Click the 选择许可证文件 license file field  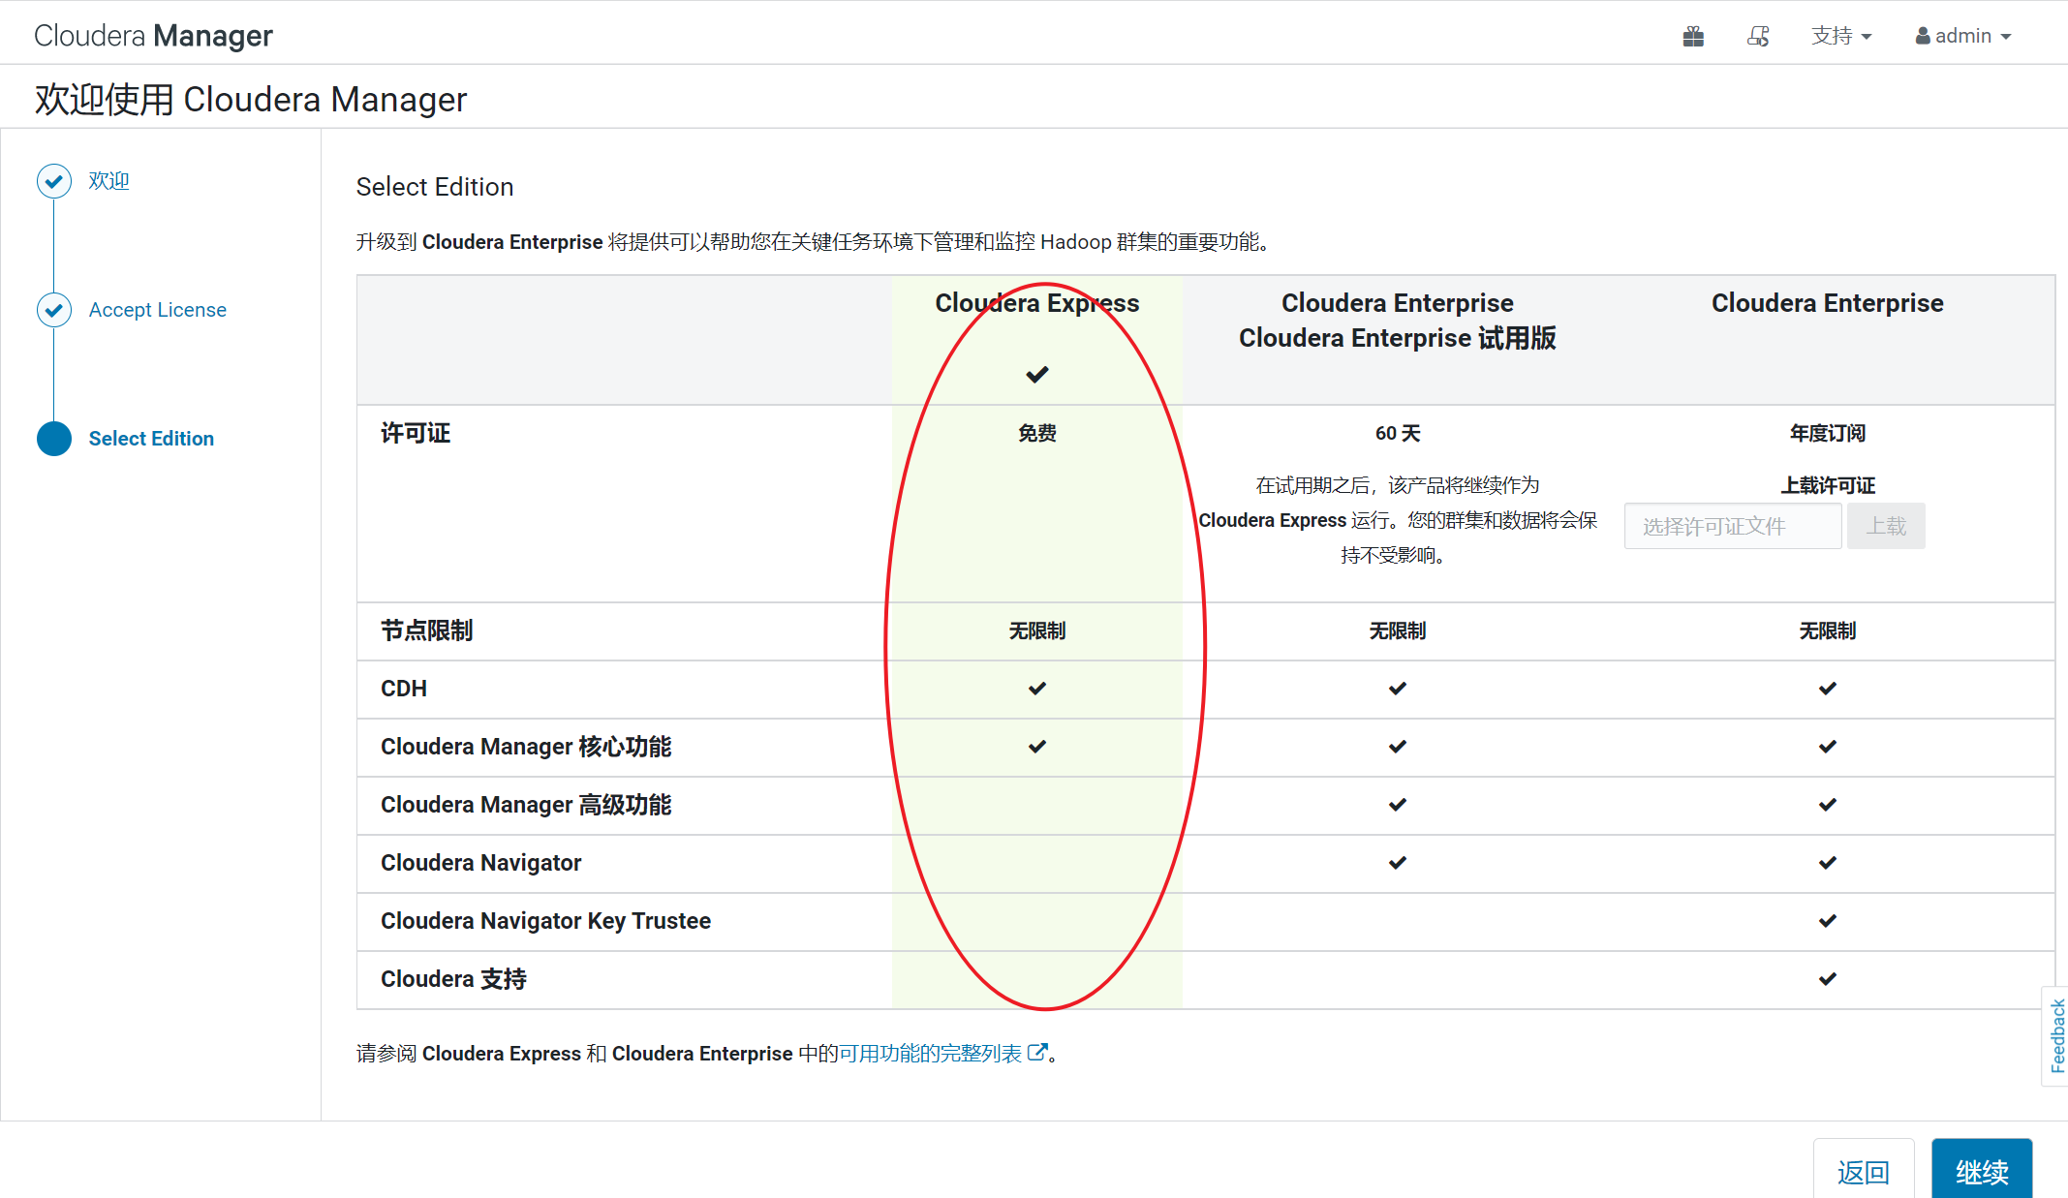click(1732, 526)
